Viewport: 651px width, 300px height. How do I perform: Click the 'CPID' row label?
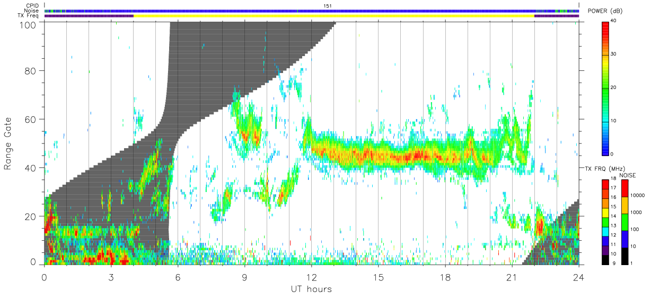pos(32,6)
